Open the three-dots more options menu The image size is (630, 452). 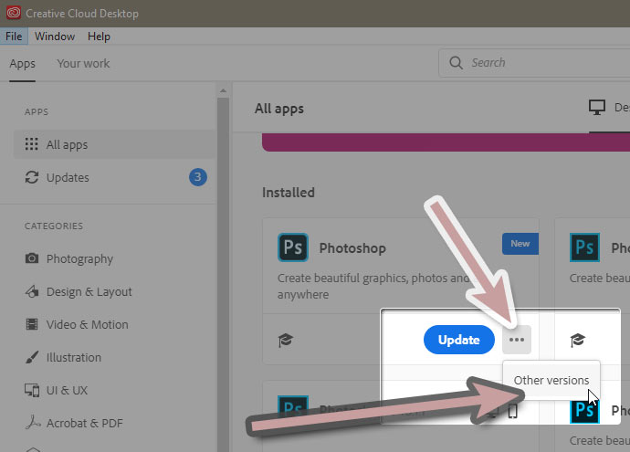(x=516, y=340)
